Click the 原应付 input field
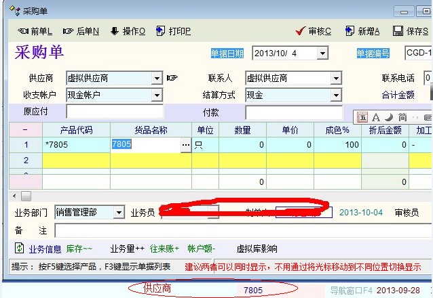Screen dimensions: 433x298 [115, 112]
